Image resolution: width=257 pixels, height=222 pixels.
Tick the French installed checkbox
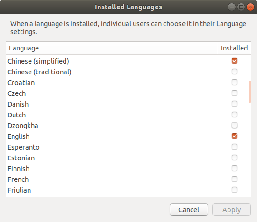click(235, 179)
